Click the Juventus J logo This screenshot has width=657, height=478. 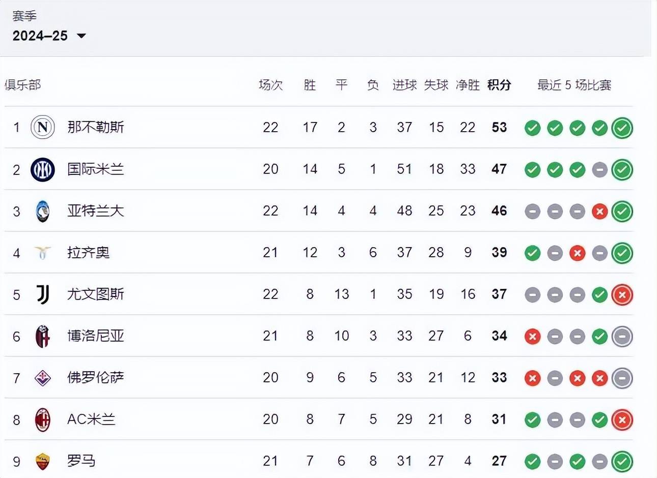(43, 294)
